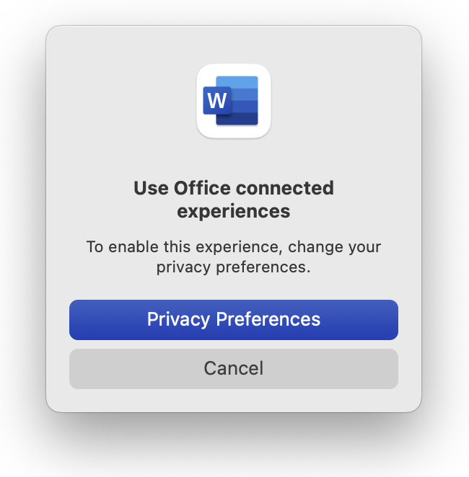Click the bold dialog title text
Screen dimensions: 469x477
[x=234, y=200]
